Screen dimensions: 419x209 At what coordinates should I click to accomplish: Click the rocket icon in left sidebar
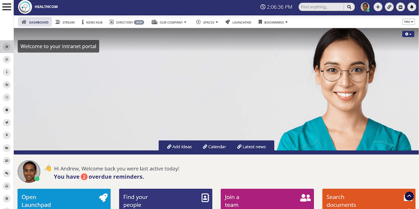tap(7, 122)
